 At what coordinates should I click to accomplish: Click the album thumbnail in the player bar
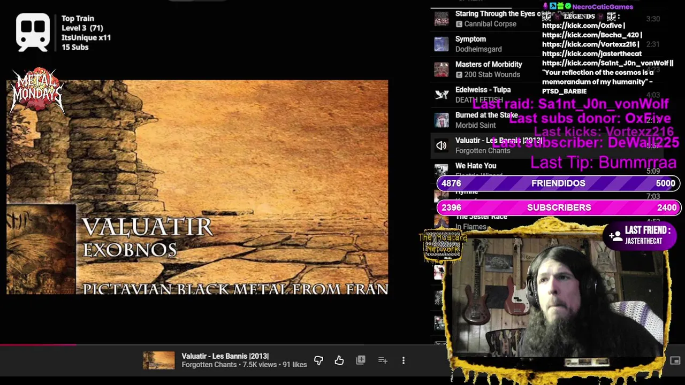point(158,360)
